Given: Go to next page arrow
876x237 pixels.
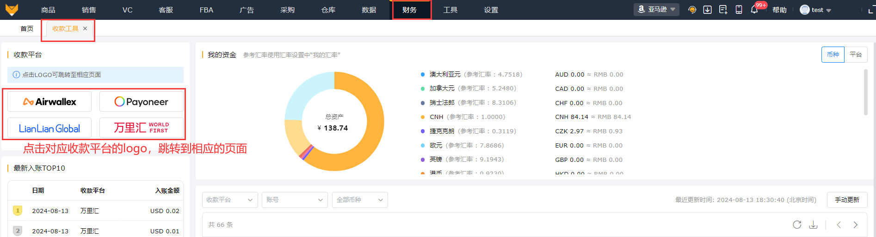Looking at the screenshot, I should tap(856, 225).
